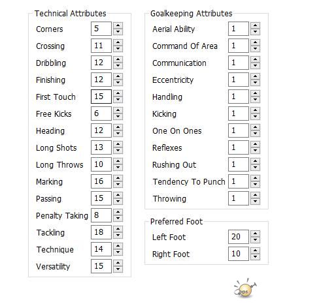319x304 pixels.
Task: Increase Dribbling value with up arrow
Action: point(118,59)
